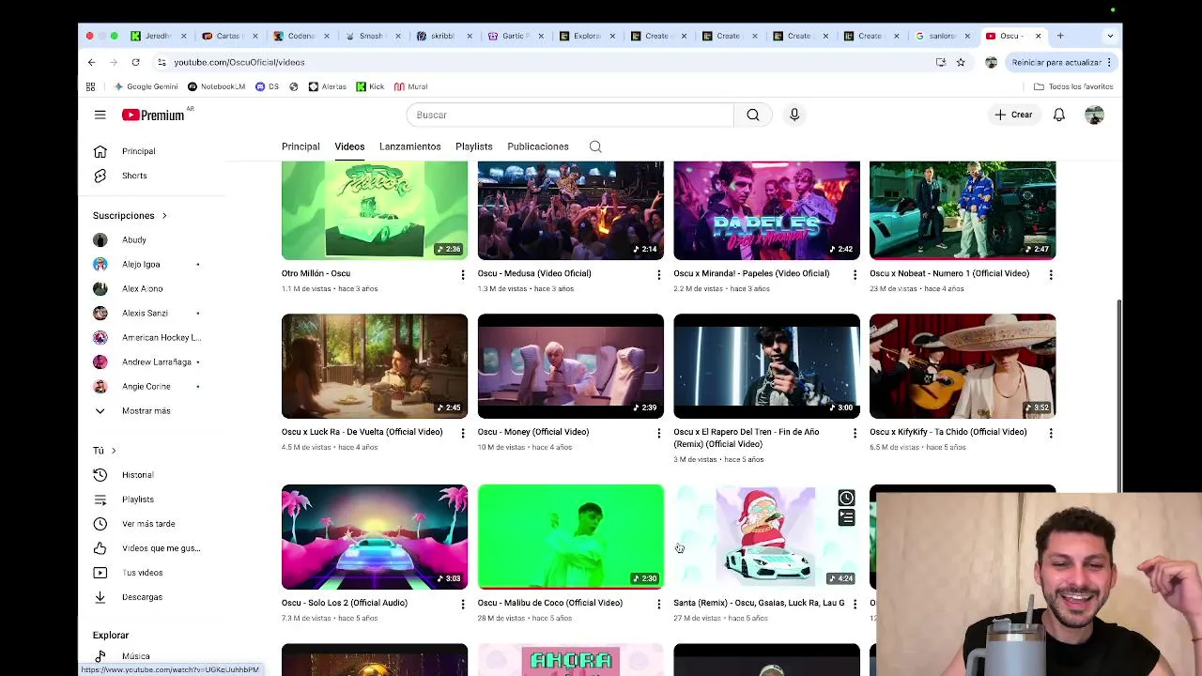This screenshot has width=1202, height=676.
Task: Search within channel magnifier icon
Action: click(x=595, y=146)
